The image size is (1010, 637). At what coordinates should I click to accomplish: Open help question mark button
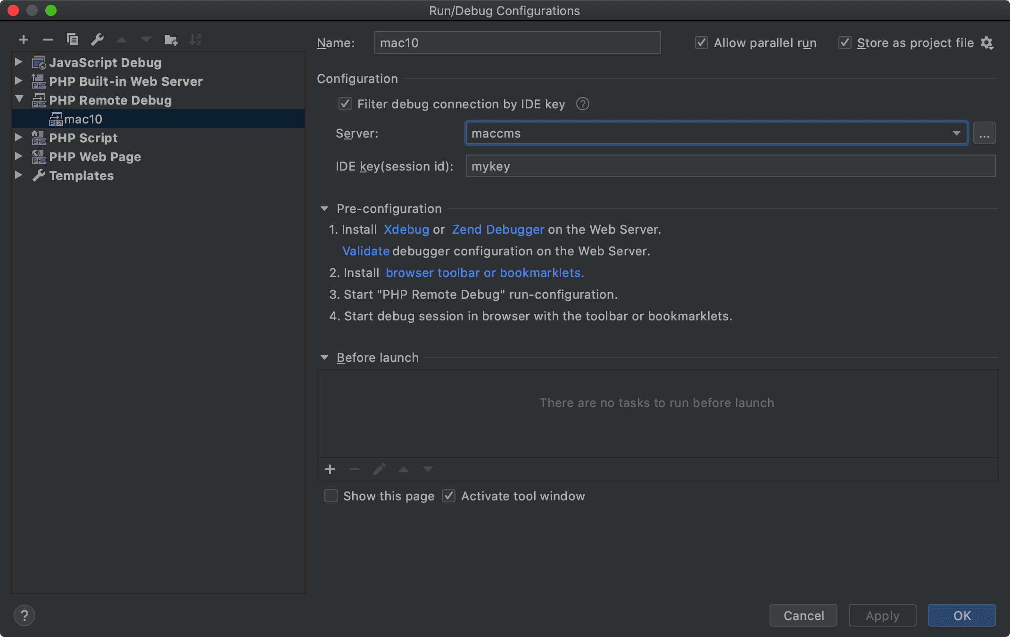click(25, 615)
